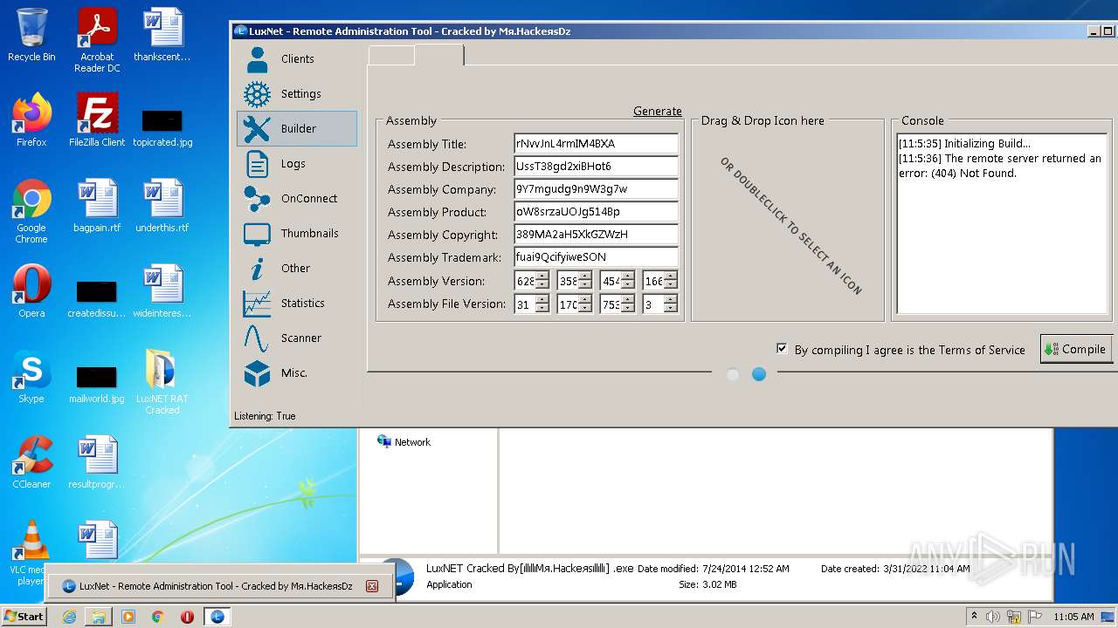The height and width of the screenshot is (628, 1118).
Task: Open topicrated.jpg file on desktop
Action: 162,127
